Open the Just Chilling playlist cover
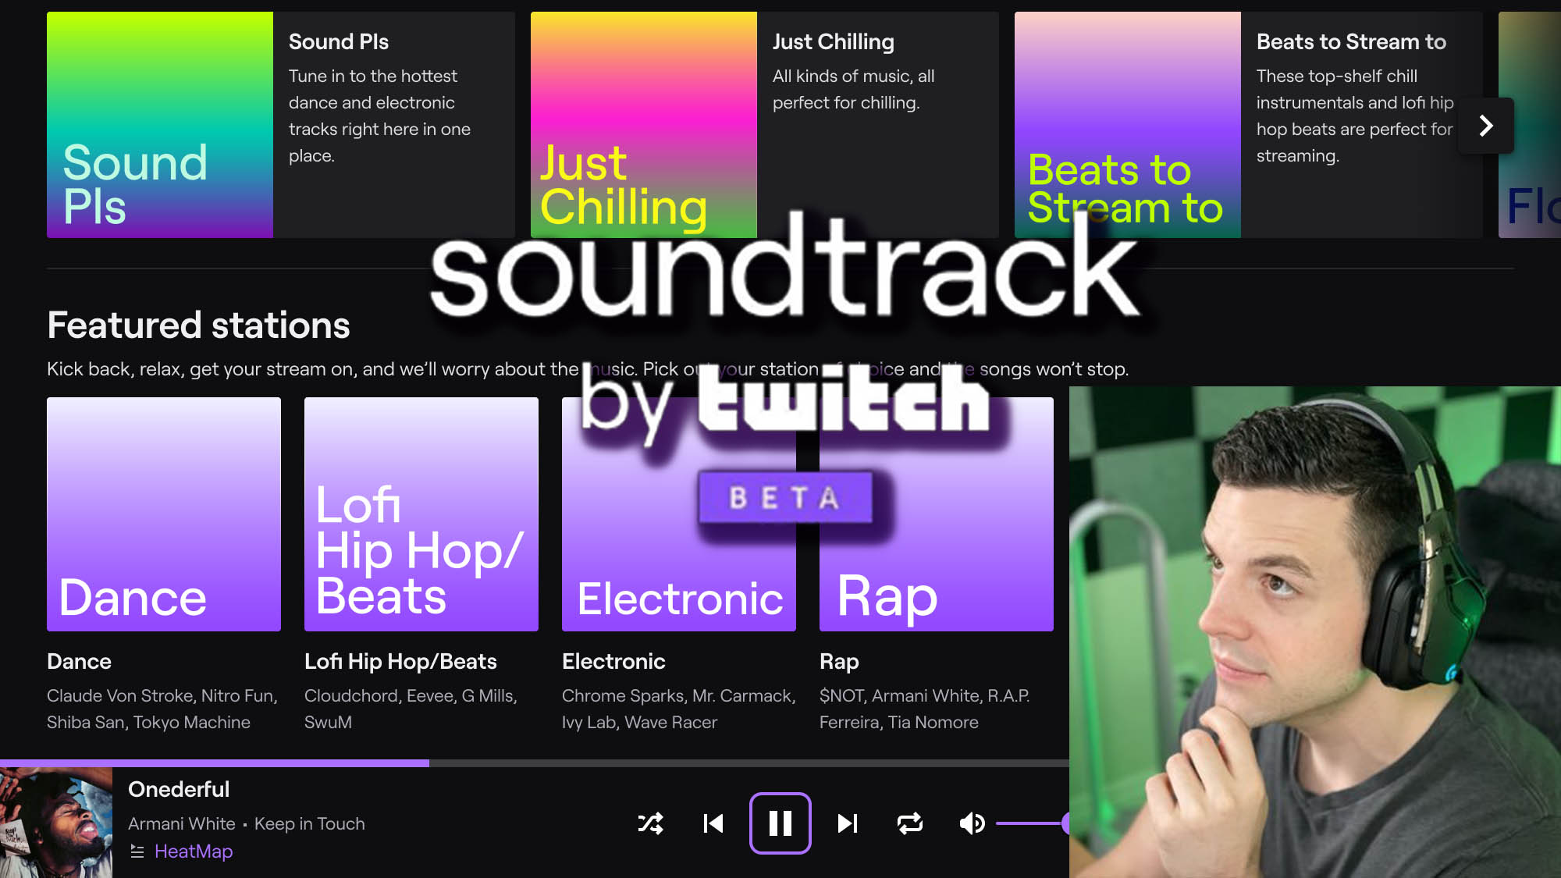1561x878 pixels. point(644,125)
